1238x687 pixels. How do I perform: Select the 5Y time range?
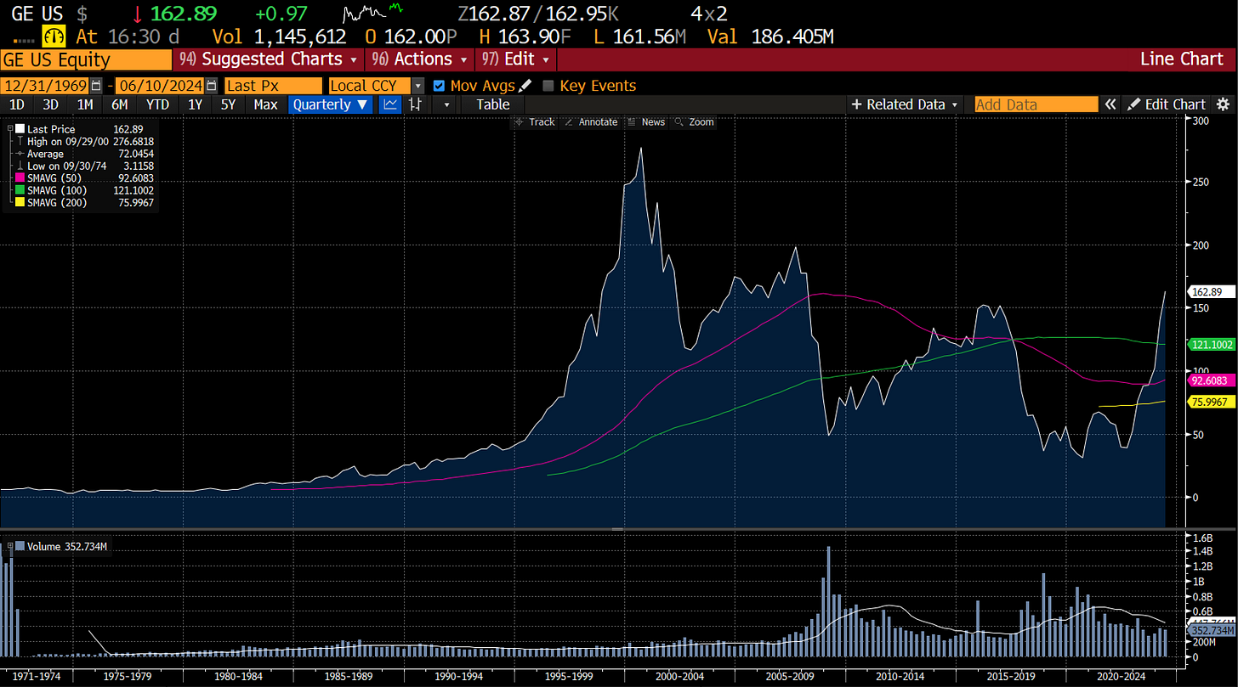[x=228, y=104]
